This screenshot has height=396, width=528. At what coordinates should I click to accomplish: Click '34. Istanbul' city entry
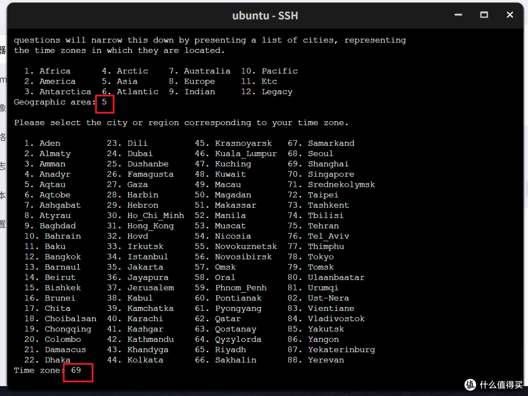pos(138,257)
